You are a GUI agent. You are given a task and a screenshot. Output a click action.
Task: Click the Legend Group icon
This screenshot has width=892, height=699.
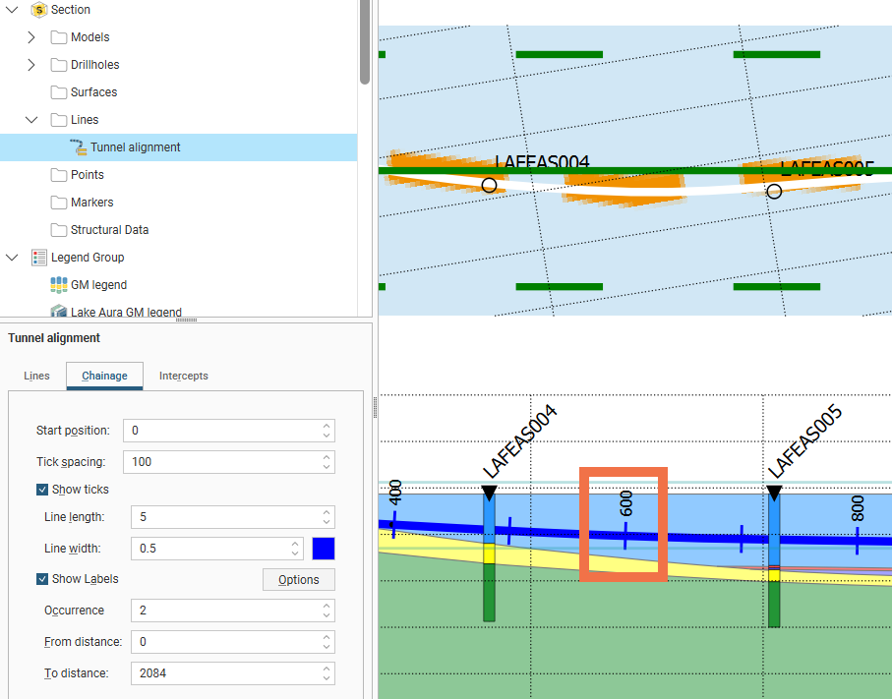[39, 258]
